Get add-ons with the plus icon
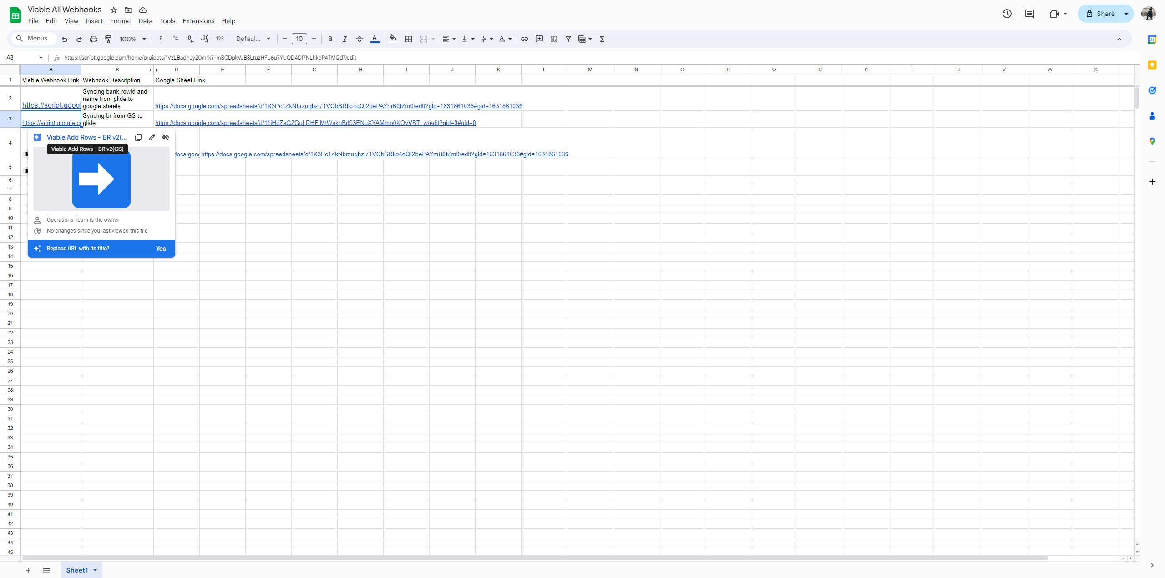Image resolution: width=1165 pixels, height=578 pixels. coord(1152,182)
